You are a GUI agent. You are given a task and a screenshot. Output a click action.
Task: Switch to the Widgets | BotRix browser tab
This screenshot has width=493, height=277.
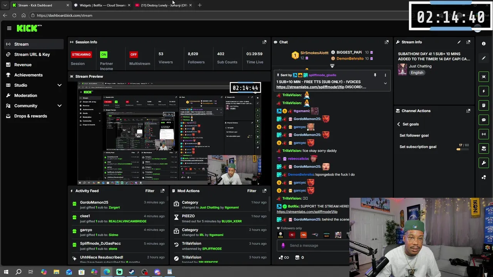pos(102,5)
